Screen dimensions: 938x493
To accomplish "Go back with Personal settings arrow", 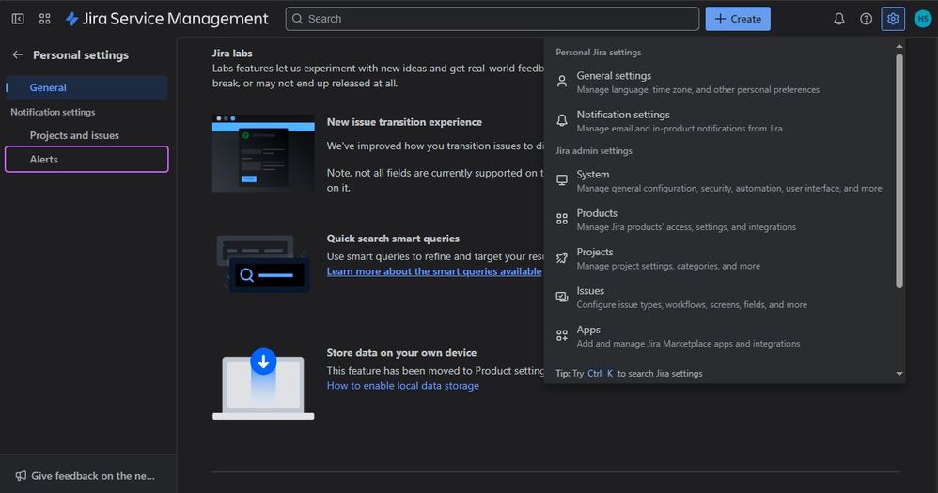I will [18, 55].
